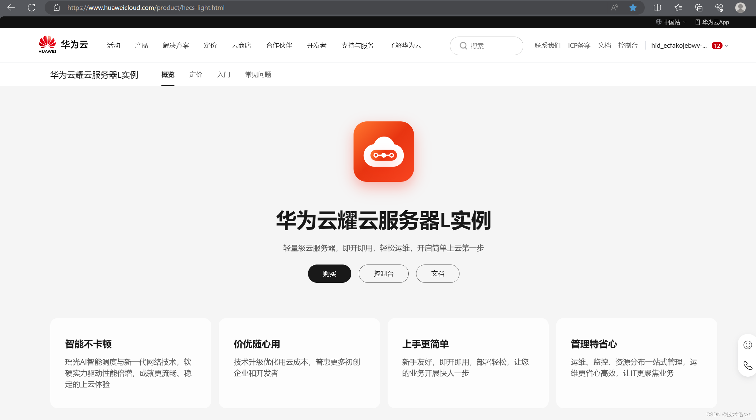Open the 合作伙伴 menu

(279, 46)
